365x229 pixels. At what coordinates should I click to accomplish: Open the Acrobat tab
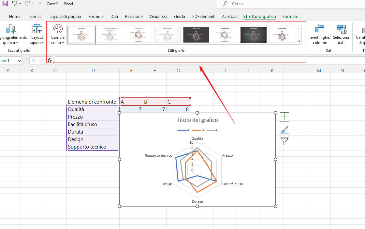click(229, 16)
